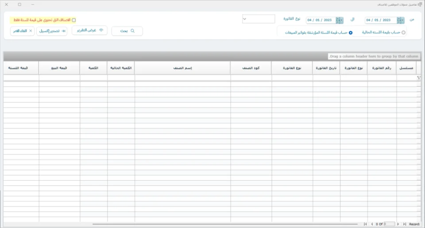Click the horizontal scrollbar under grid
This screenshot has width=425, height=228.
[x=225, y=224]
